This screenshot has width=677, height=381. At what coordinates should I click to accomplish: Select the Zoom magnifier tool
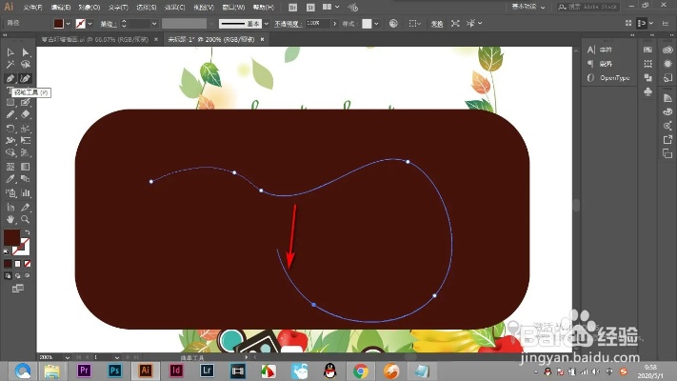[26, 219]
